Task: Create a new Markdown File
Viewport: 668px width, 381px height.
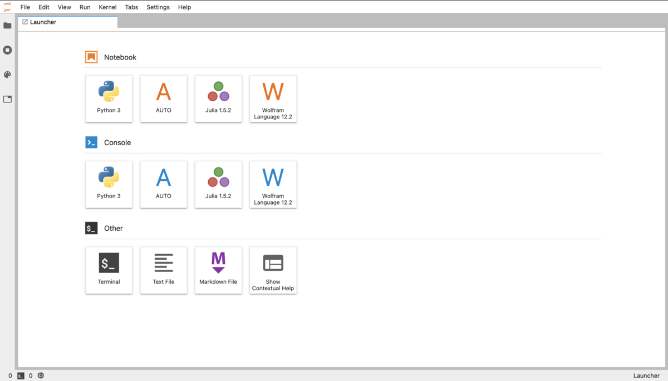Action: coord(218,270)
